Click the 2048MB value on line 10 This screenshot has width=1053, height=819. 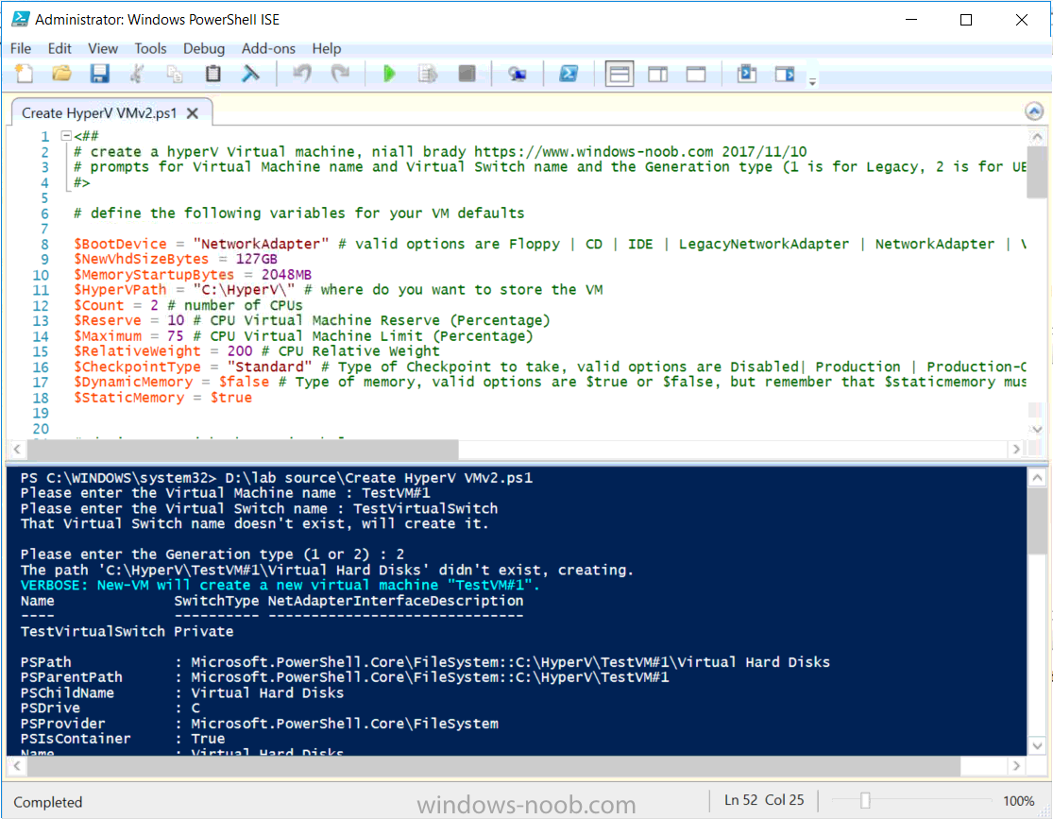(x=286, y=275)
